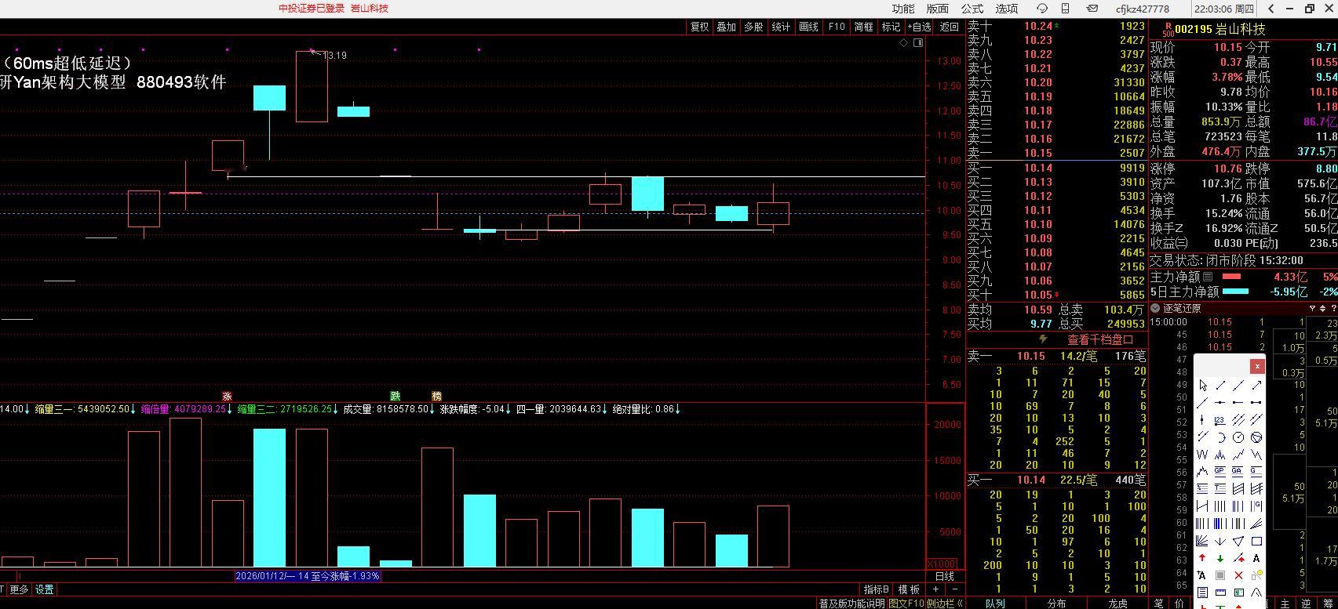Open the filter funnel in 逐笔还原 header

click(1312, 308)
